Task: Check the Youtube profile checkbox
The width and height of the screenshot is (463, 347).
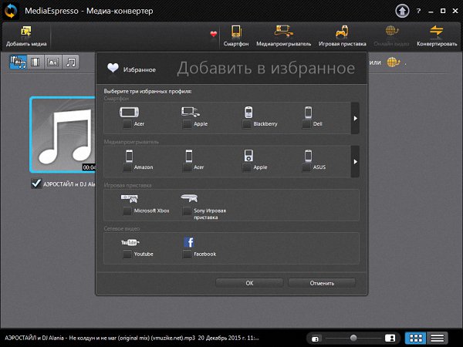Action: pos(127,254)
